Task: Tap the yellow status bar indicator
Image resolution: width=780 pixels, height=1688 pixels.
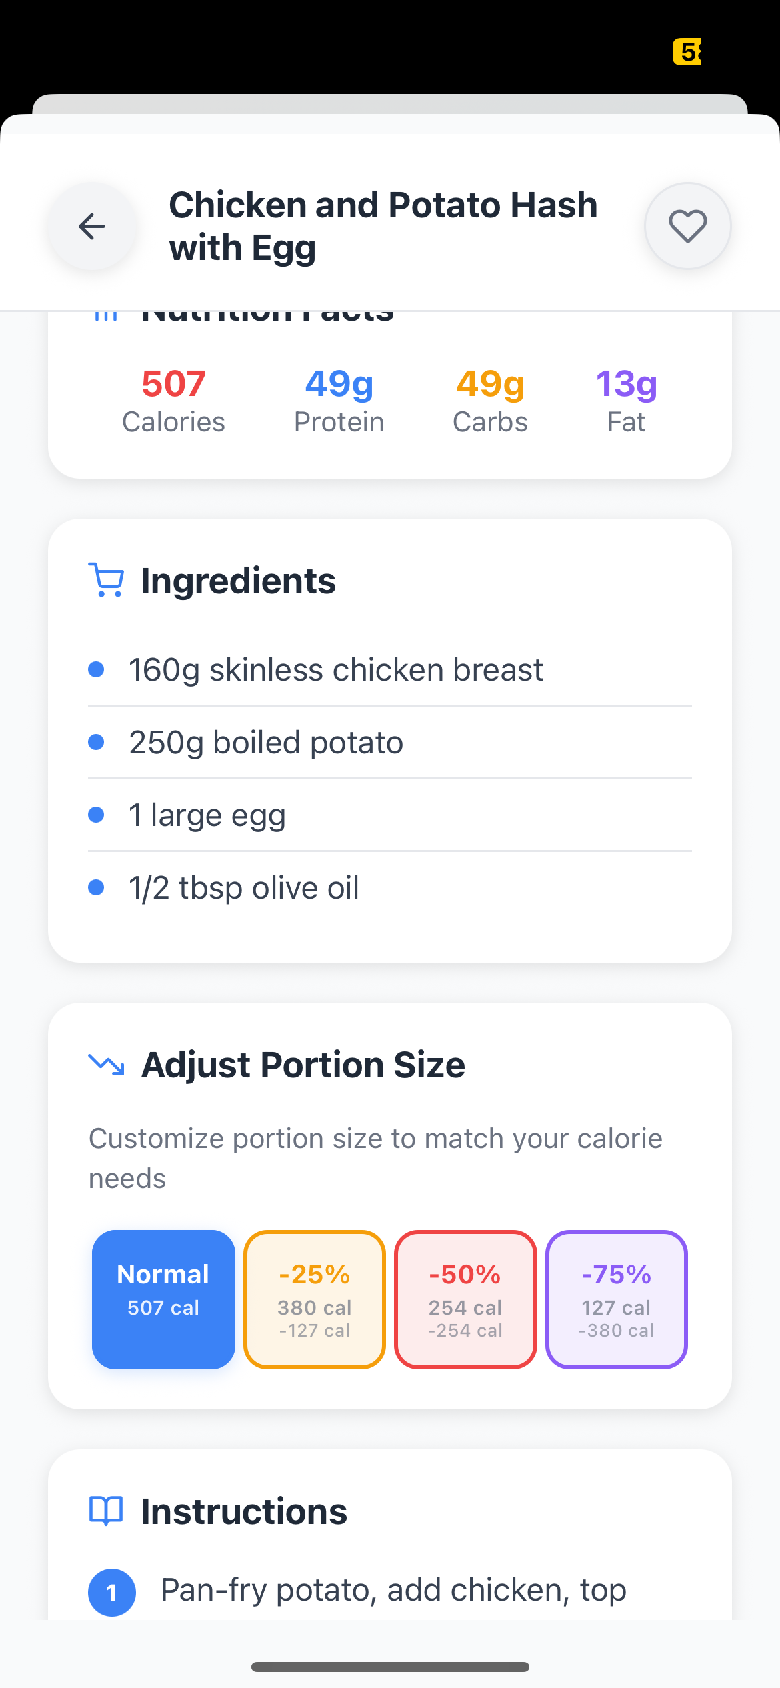Action: pyautogui.click(x=687, y=52)
